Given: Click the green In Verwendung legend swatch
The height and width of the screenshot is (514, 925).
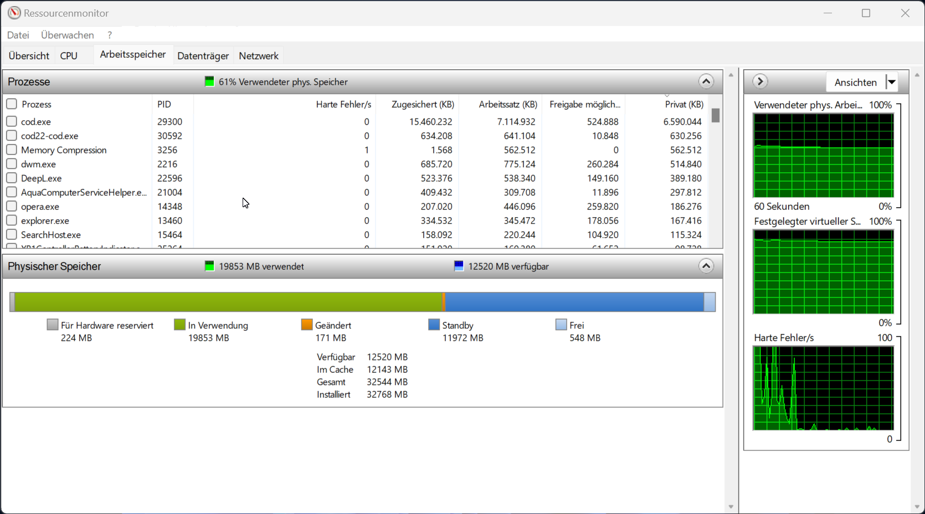Looking at the screenshot, I should [x=179, y=325].
